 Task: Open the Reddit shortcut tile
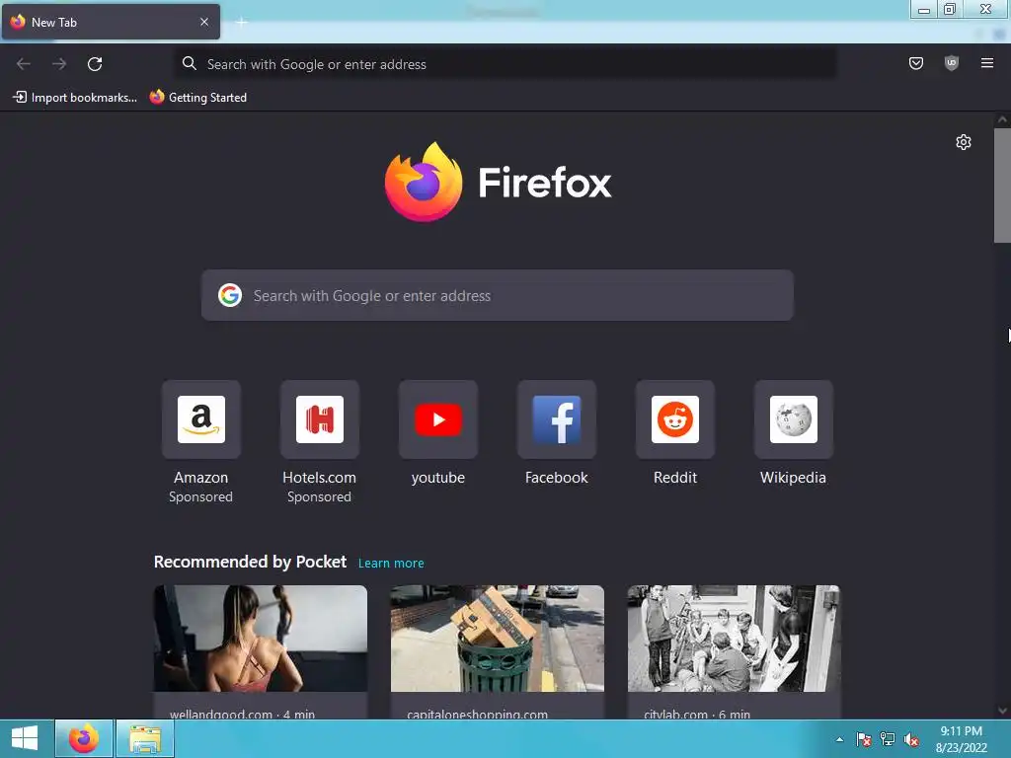(x=675, y=419)
